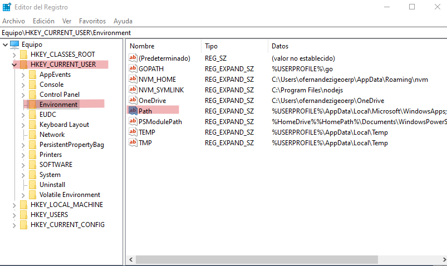Click the HKEY_CURRENT_CONFIG folder icon
Viewport: 447px width, 266px height.
click(24, 225)
